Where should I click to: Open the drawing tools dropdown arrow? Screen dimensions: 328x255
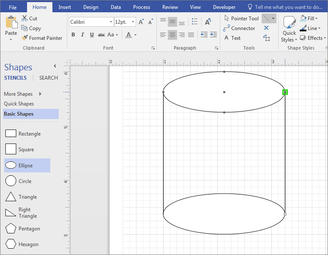[x=273, y=19]
